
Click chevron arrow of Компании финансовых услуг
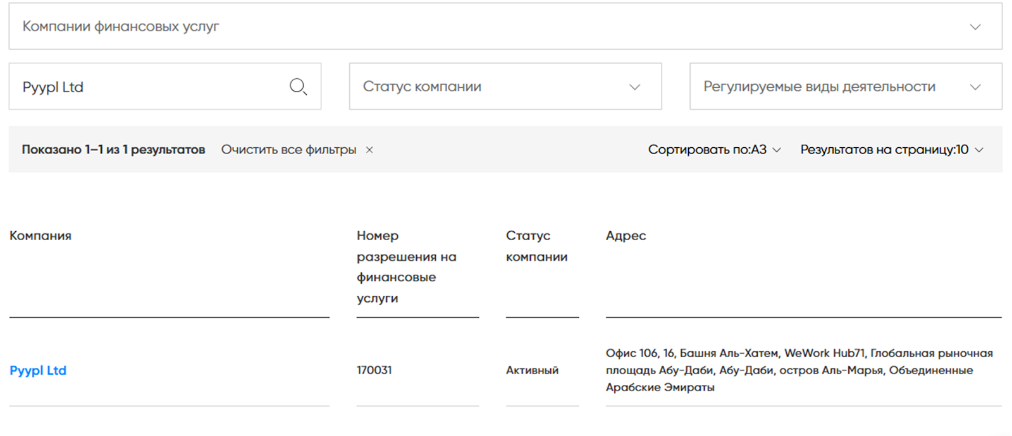tap(975, 27)
